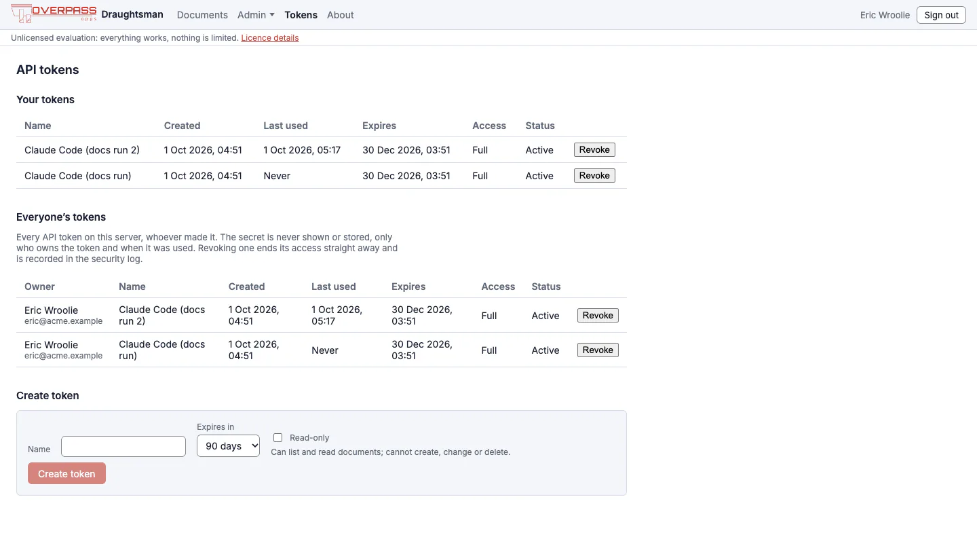Open the Admin dropdown menu
This screenshot has height=533, width=977.
pyautogui.click(x=256, y=15)
